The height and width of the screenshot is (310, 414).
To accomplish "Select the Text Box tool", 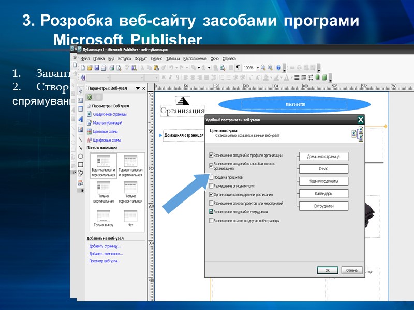I will point(80,100).
